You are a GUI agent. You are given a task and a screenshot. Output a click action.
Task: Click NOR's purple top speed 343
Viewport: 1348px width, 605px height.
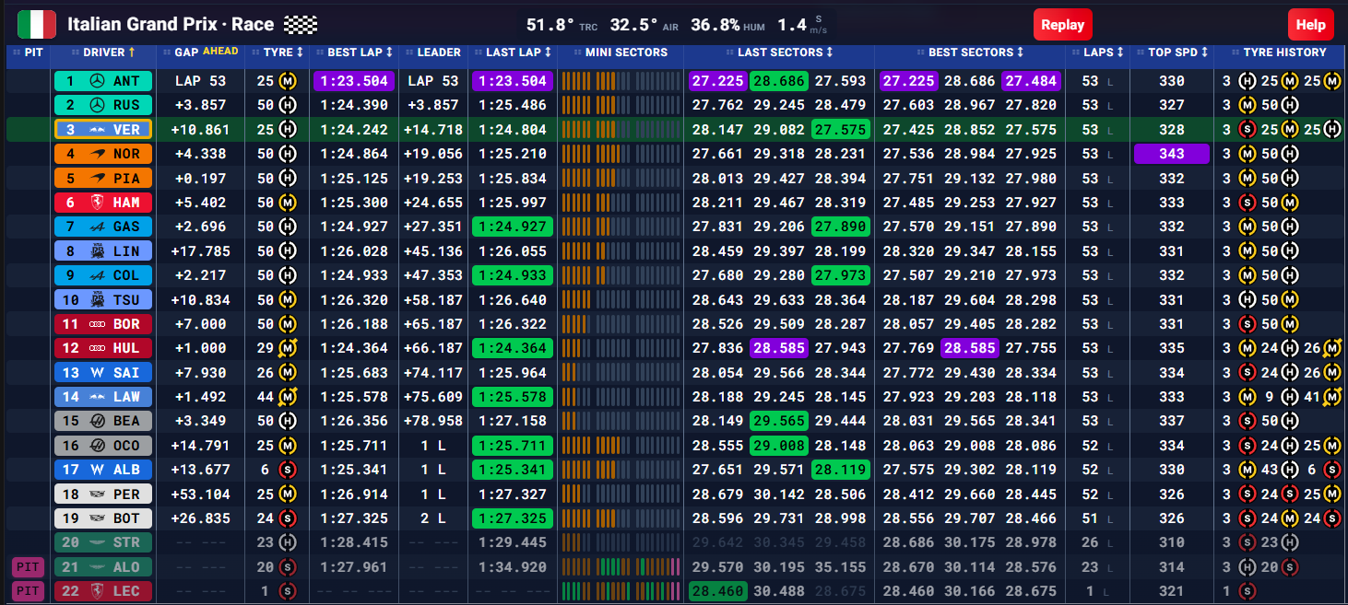(1172, 154)
